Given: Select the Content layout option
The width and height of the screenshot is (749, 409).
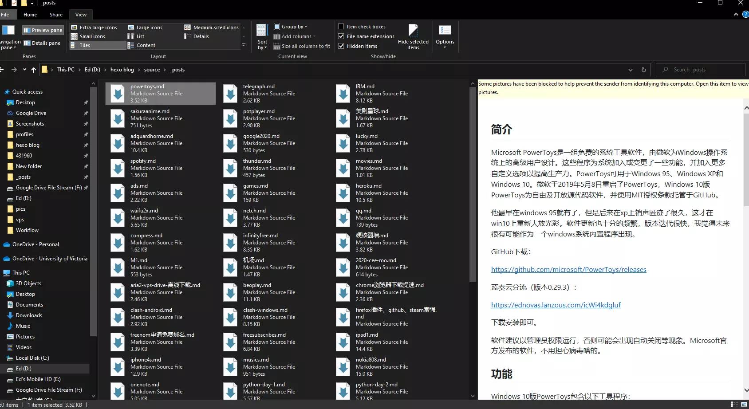Looking at the screenshot, I should pyautogui.click(x=142, y=45).
